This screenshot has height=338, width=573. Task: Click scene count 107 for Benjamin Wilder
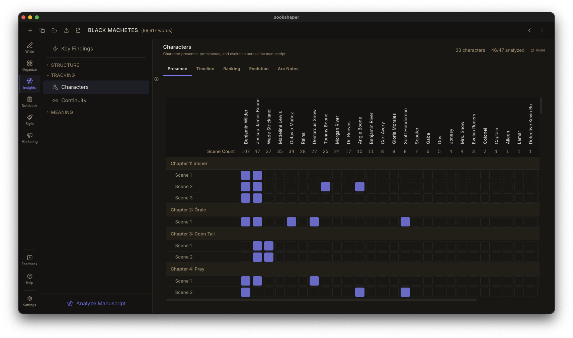246,152
